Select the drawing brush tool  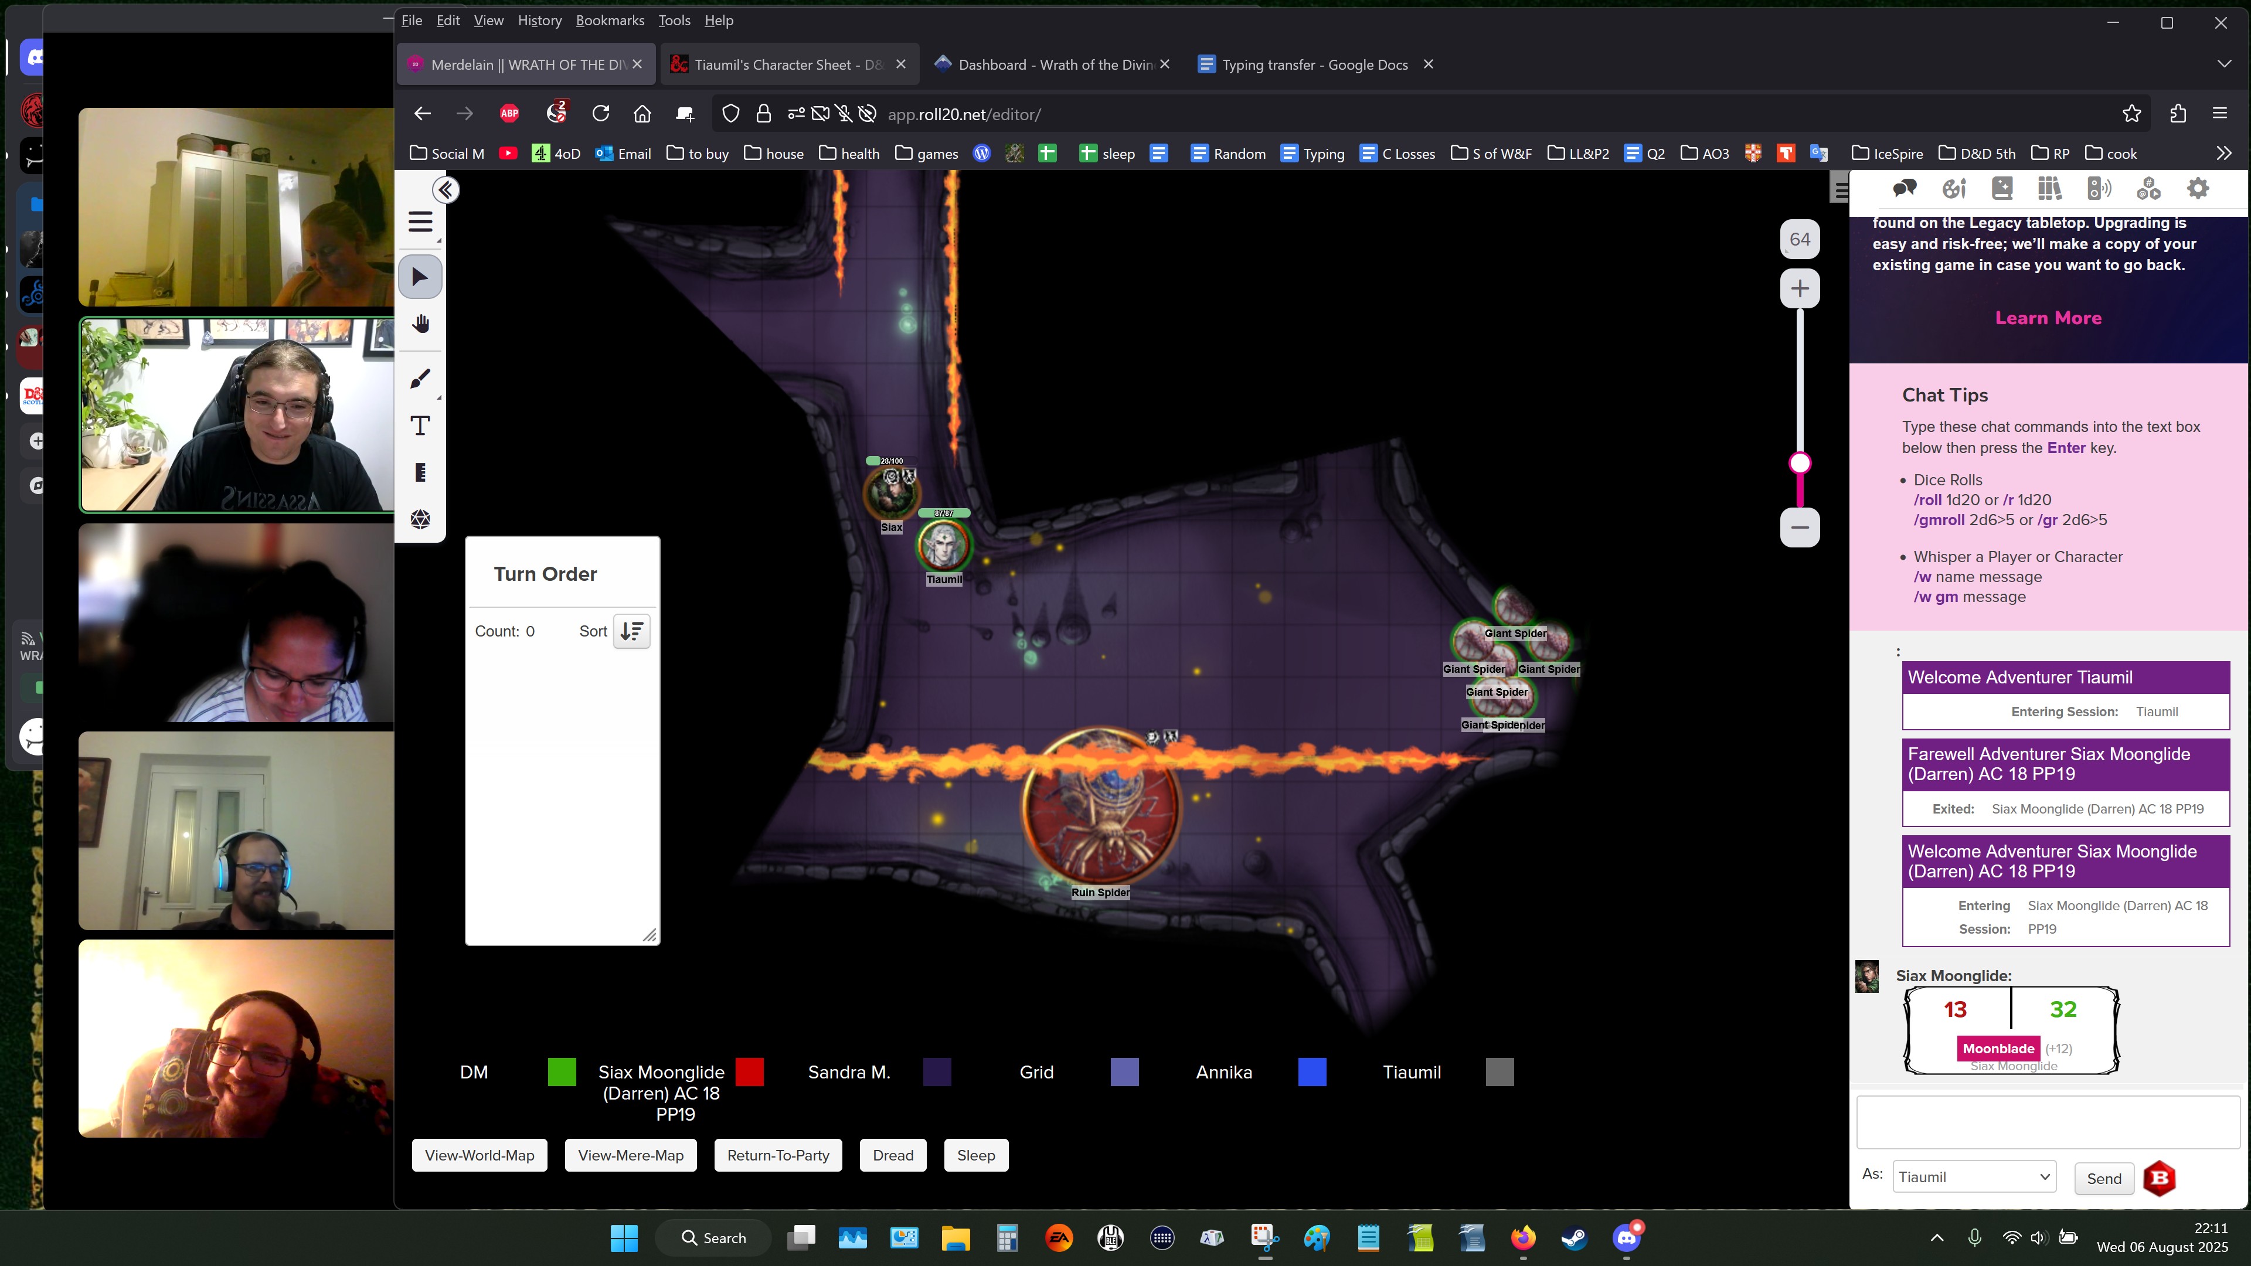pos(420,379)
